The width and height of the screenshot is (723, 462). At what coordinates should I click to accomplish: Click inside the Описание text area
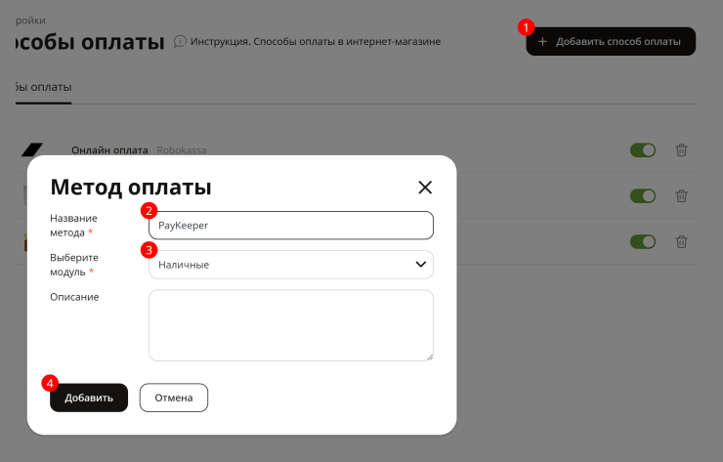pyautogui.click(x=291, y=325)
